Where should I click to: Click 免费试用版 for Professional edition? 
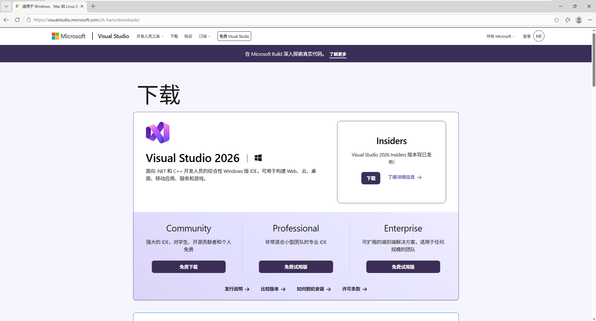296,267
